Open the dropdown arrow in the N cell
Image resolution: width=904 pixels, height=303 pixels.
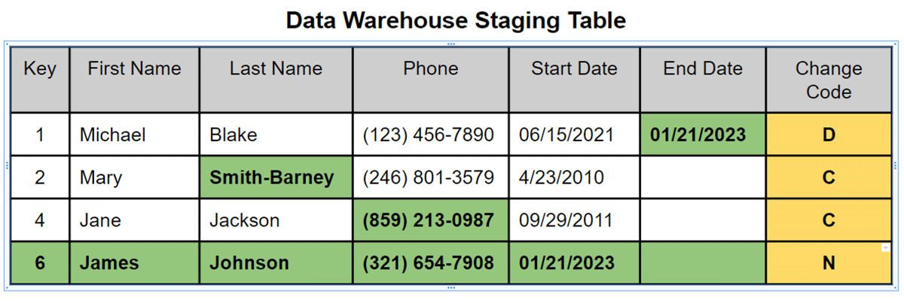886,248
